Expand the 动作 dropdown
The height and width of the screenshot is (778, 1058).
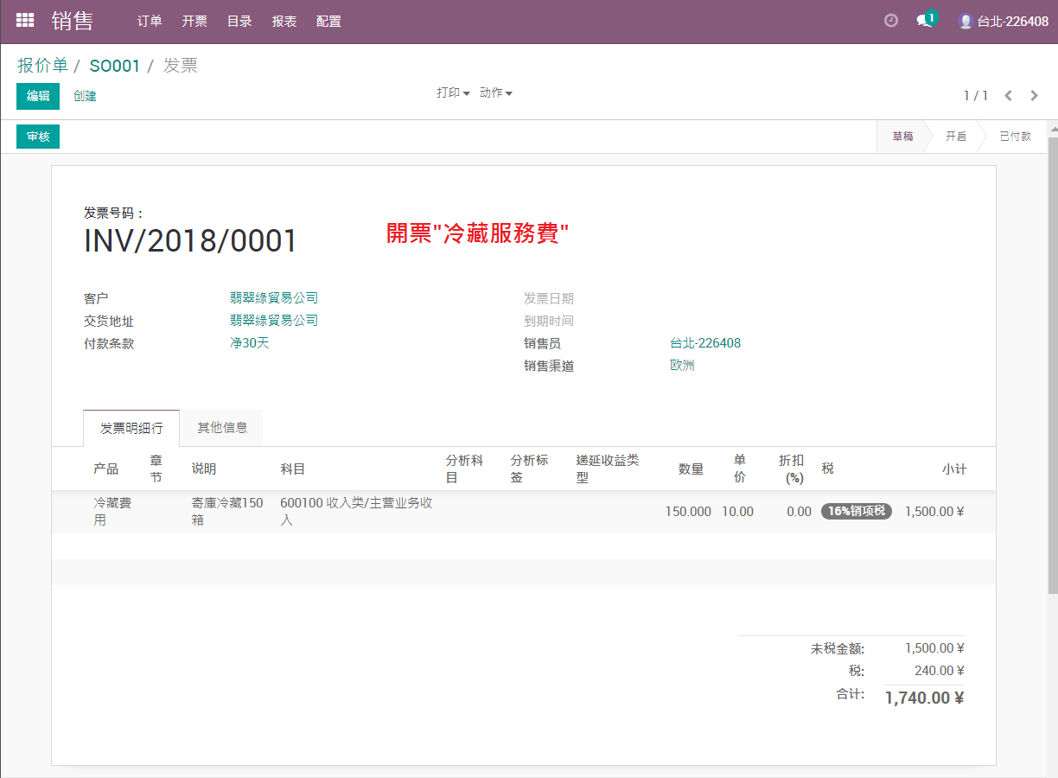pyautogui.click(x=496, y=92)
